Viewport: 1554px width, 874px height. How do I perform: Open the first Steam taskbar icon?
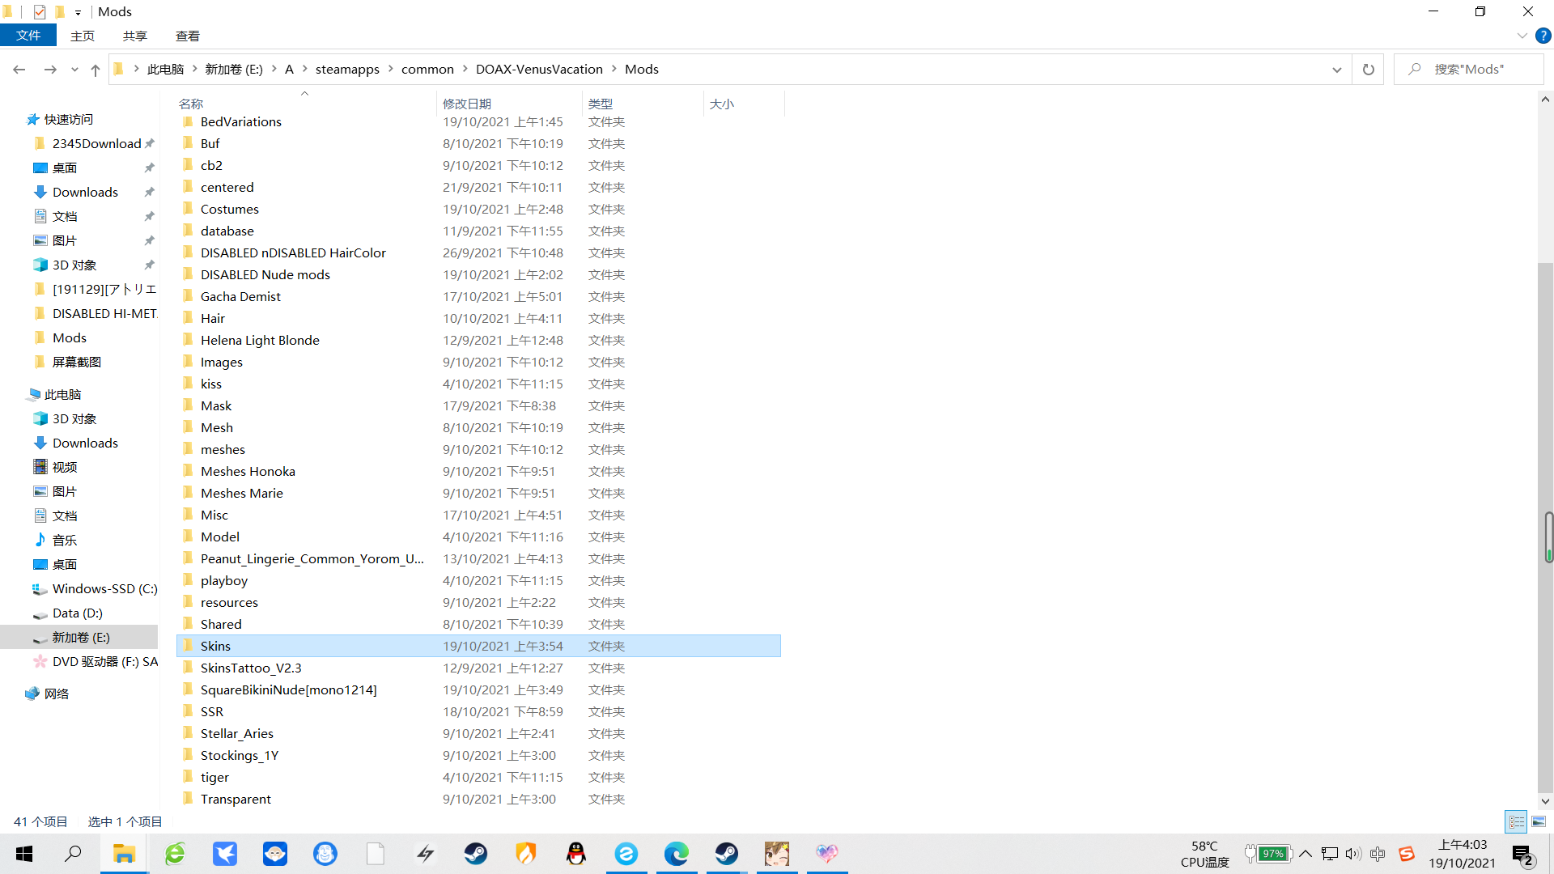point(476,854)
